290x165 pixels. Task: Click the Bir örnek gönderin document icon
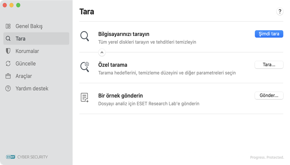[x=85, y=97]
